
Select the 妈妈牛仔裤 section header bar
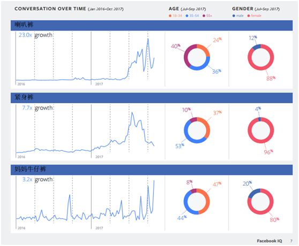click(152, 170)
